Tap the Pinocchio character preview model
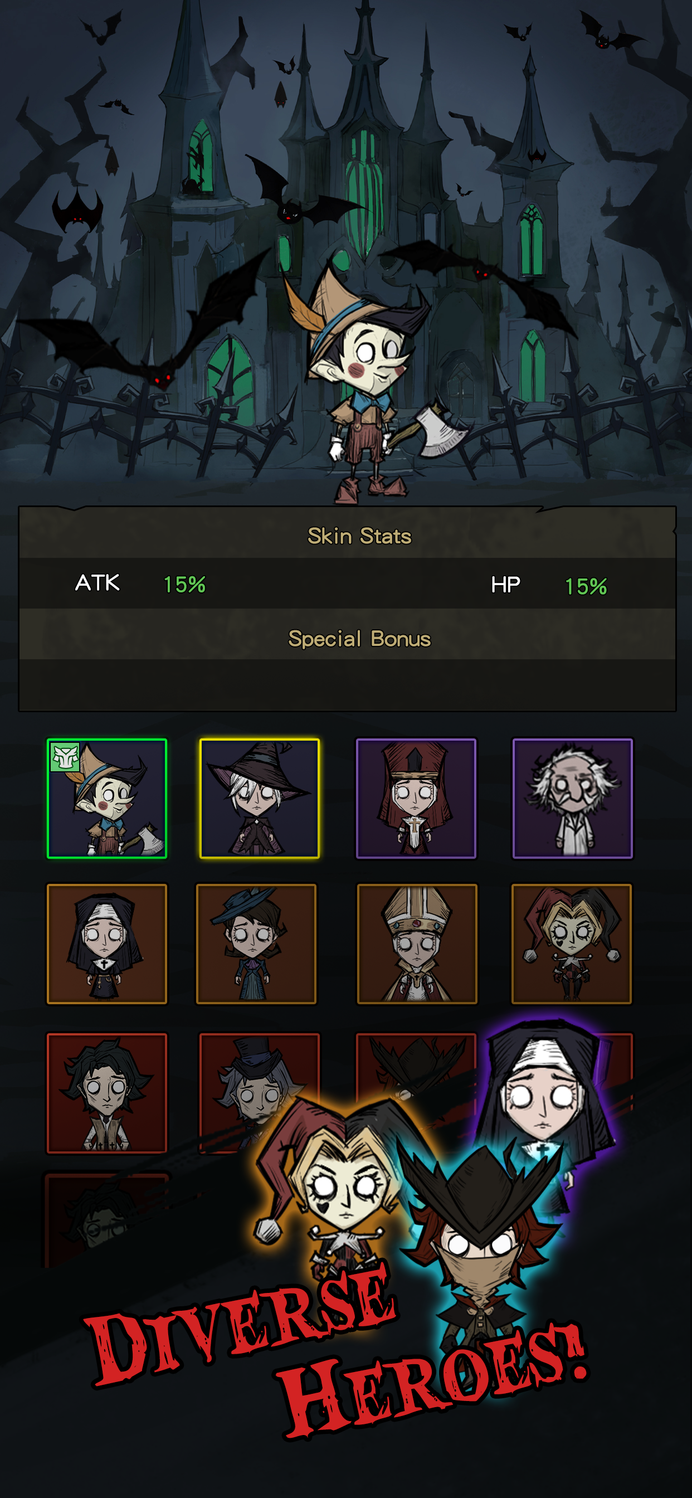This screenshot has width=692, height=1498. [372, 384]
